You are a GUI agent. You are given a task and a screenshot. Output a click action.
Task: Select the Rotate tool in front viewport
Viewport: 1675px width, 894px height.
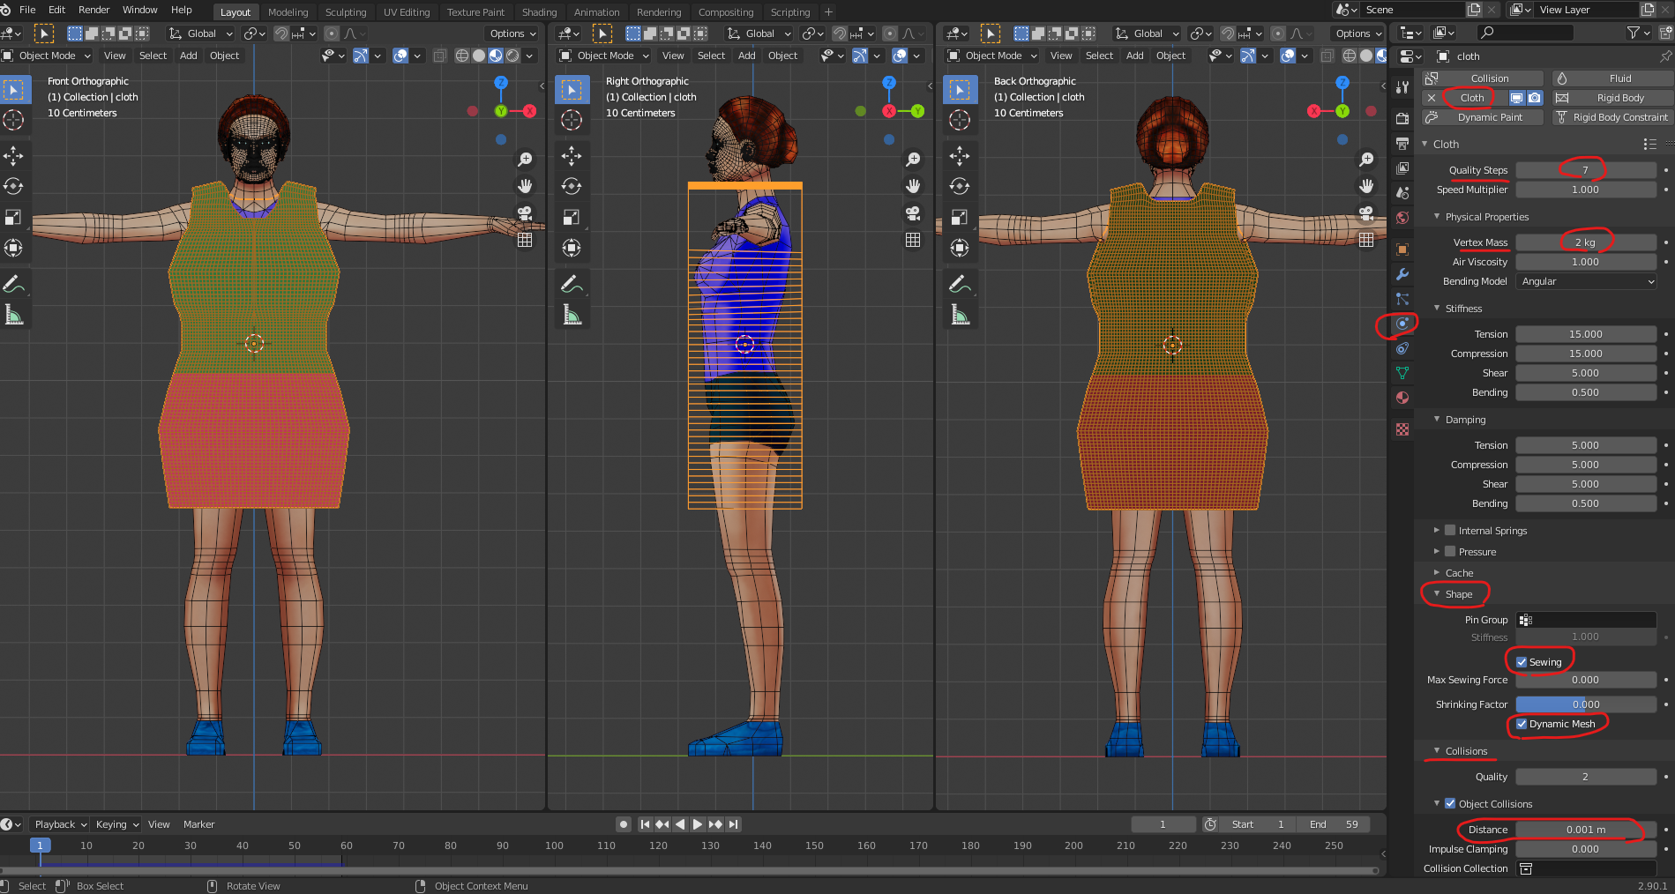point(13,187)
